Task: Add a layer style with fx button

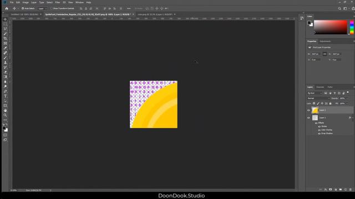Action: (326, 190)
